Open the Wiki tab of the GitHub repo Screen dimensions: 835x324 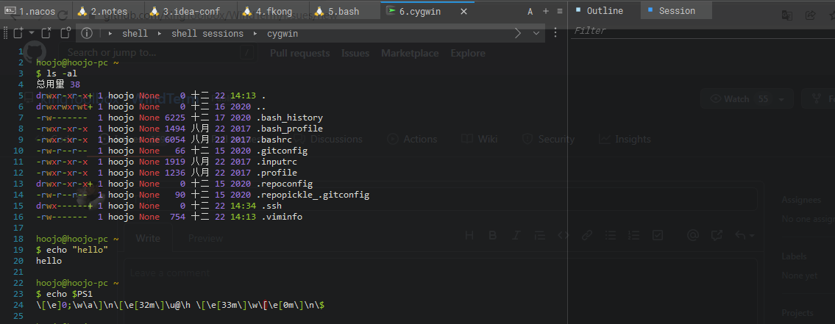click(479, 140)
